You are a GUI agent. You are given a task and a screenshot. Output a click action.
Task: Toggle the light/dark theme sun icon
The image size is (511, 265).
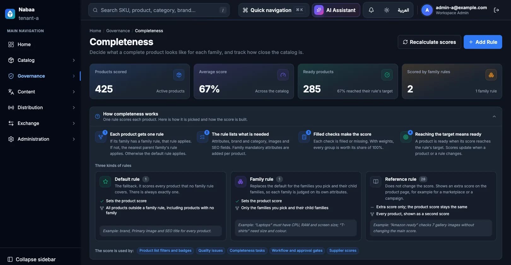click(x=387, y=10)
